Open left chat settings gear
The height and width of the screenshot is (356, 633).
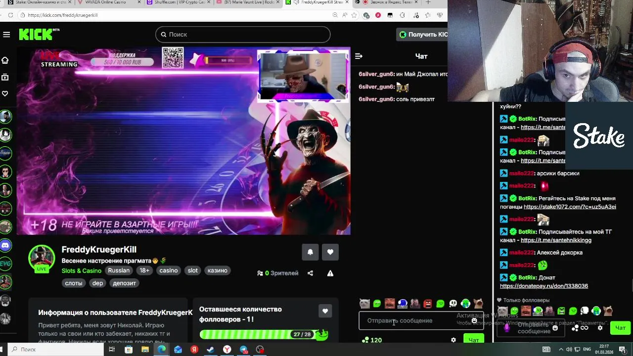(453, 340)
